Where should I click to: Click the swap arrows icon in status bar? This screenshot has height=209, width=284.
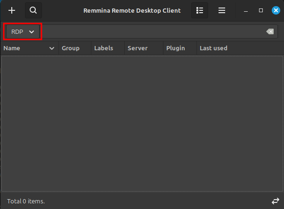tap(276, 201)
